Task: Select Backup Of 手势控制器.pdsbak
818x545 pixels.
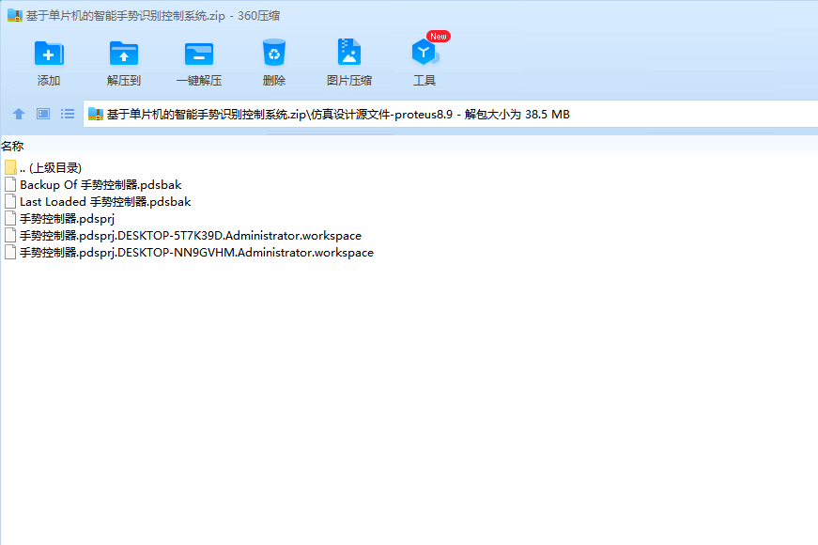Action: [100, 185]
